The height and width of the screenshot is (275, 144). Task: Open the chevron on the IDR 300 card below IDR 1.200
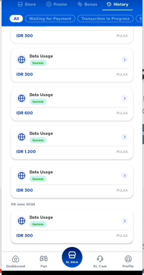pyautogui.click(x=124, y=176)
